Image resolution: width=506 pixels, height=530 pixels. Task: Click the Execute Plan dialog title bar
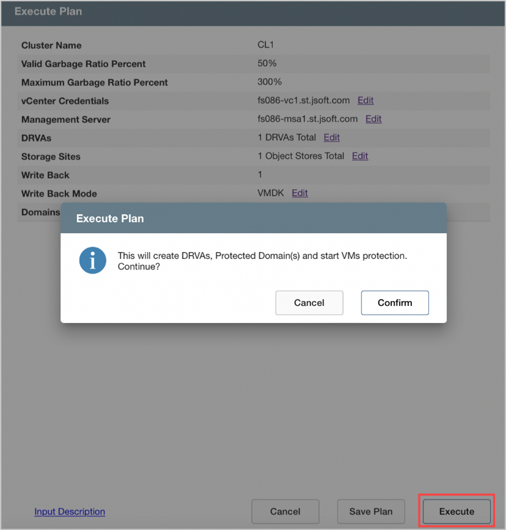[253, 218]
